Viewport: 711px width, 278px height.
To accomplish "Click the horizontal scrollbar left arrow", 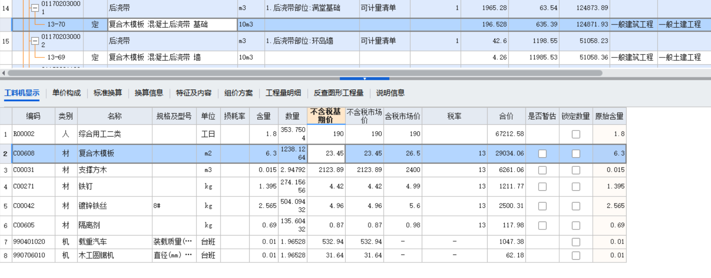I will pos(4,73).
